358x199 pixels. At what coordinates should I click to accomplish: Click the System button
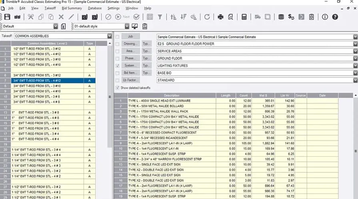(130, 65)
